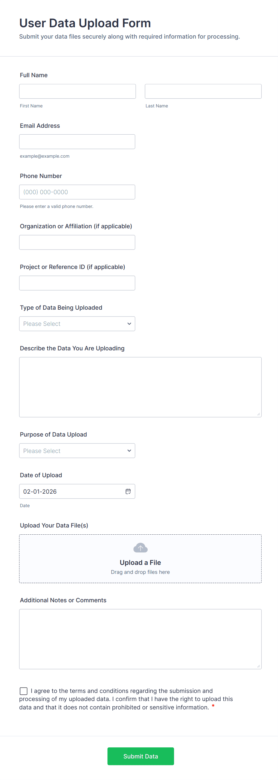Click into the Last Name field
Viewport: 278px width, 780px height.
click(203, 92)
